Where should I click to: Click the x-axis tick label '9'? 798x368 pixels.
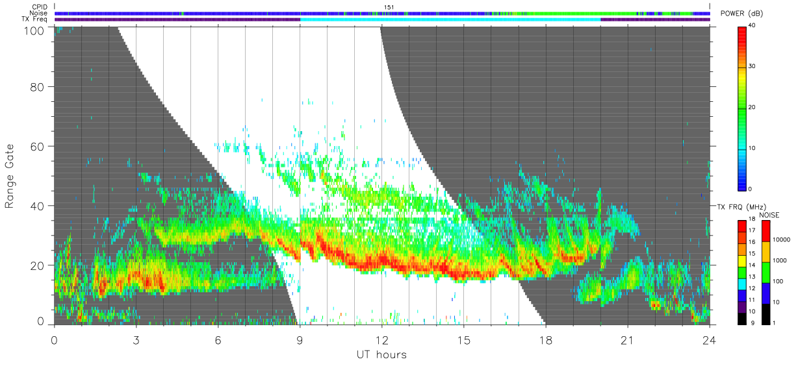click(x=300, y=340)
